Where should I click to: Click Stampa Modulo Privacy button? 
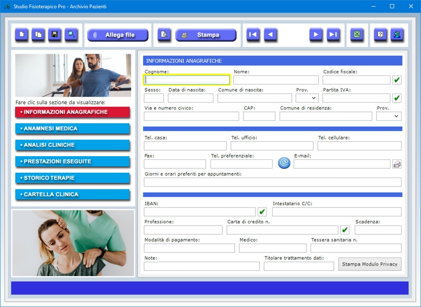(x=370, y=264)
